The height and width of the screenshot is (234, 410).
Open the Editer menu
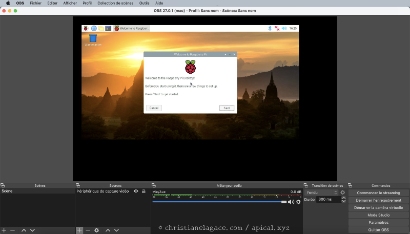pos(52,3)
